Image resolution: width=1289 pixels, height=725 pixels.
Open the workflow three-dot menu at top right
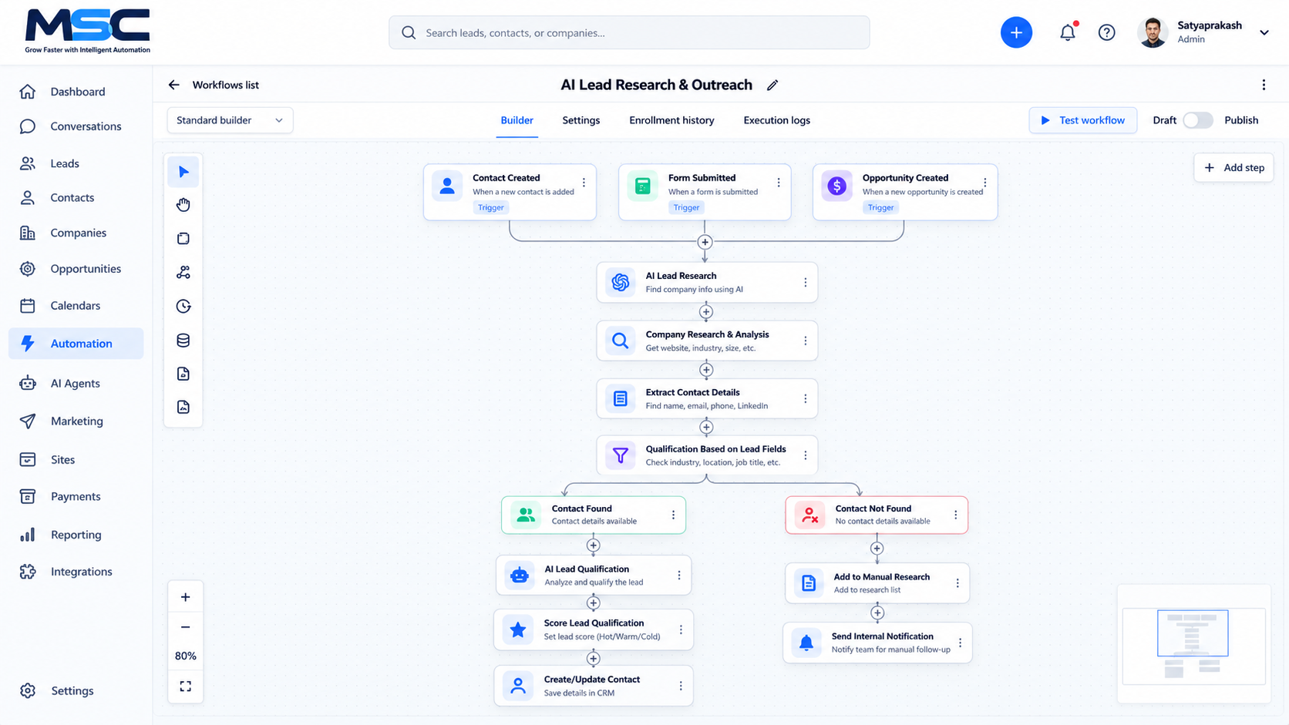click(1264, 85)
